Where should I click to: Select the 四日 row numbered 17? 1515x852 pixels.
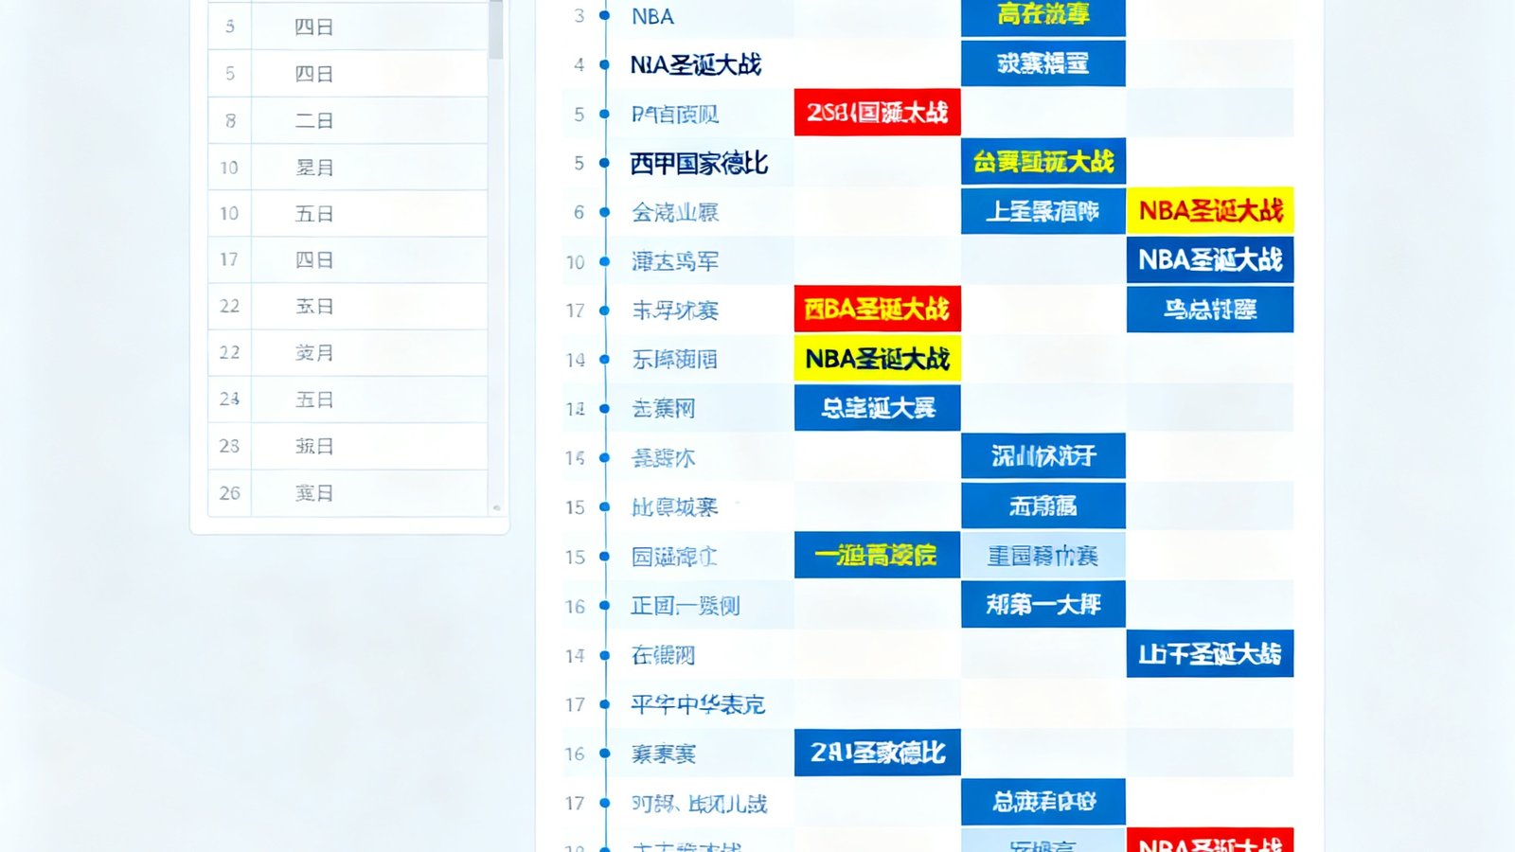tap(348, 259)
